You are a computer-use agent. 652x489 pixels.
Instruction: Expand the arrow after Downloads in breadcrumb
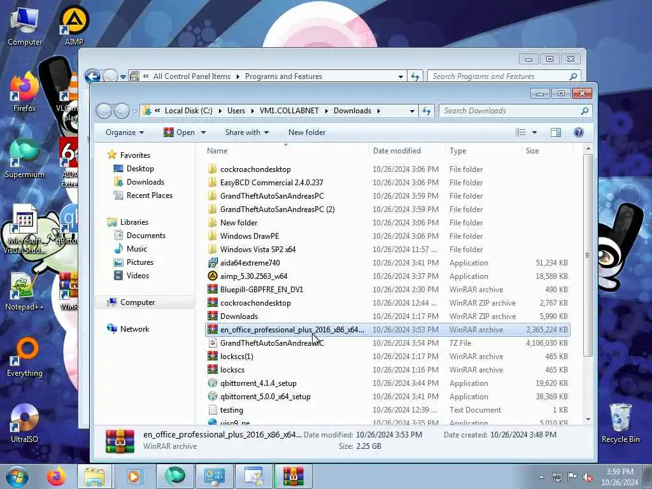pos(378,111)
